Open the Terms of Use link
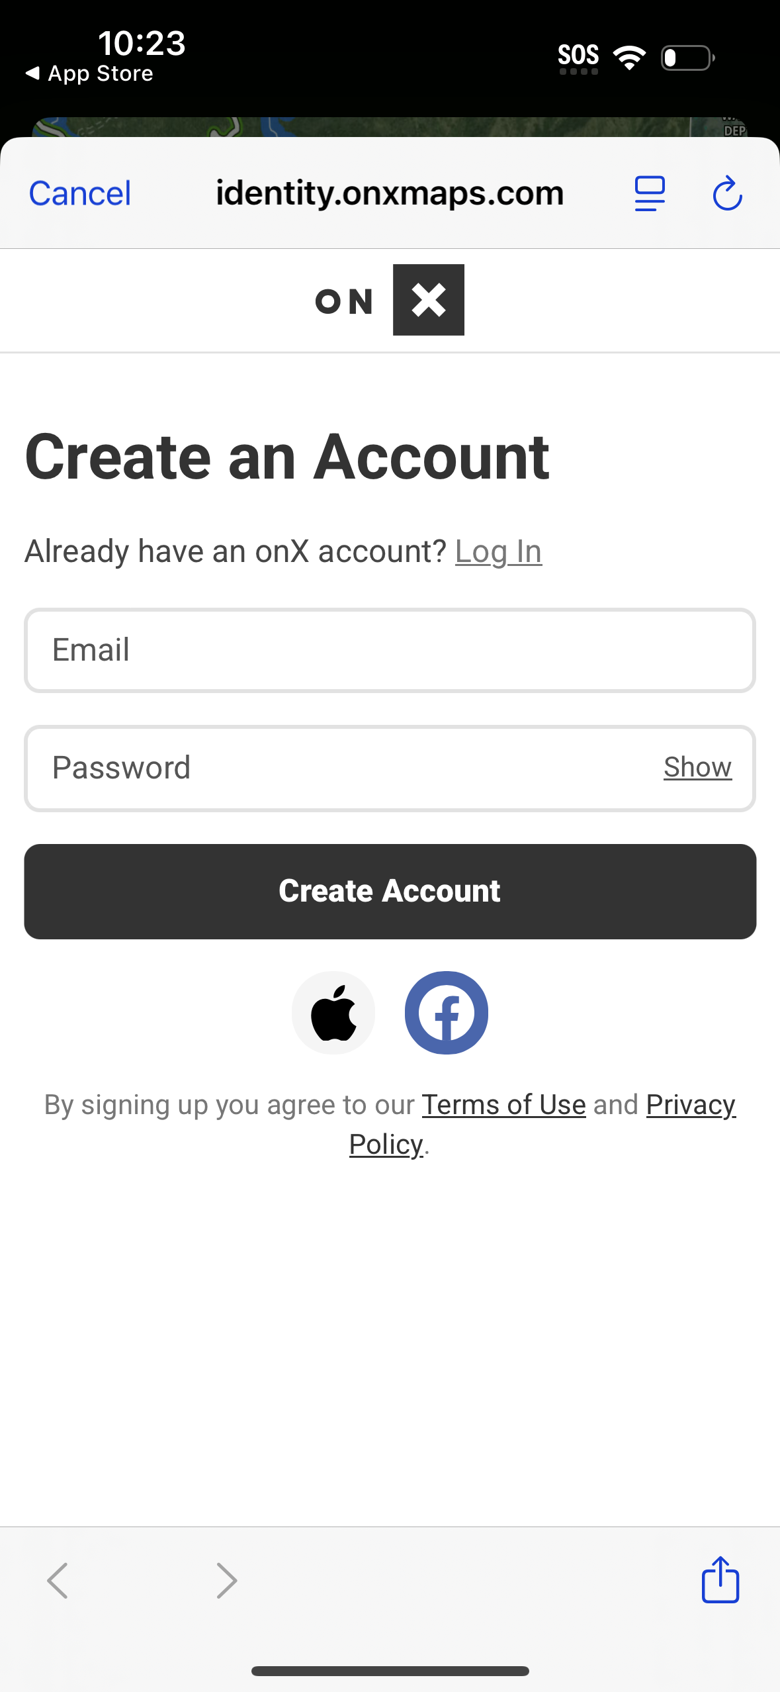Image resolution: width=780 pixels, height=1692 pixels. (503, 1104)
